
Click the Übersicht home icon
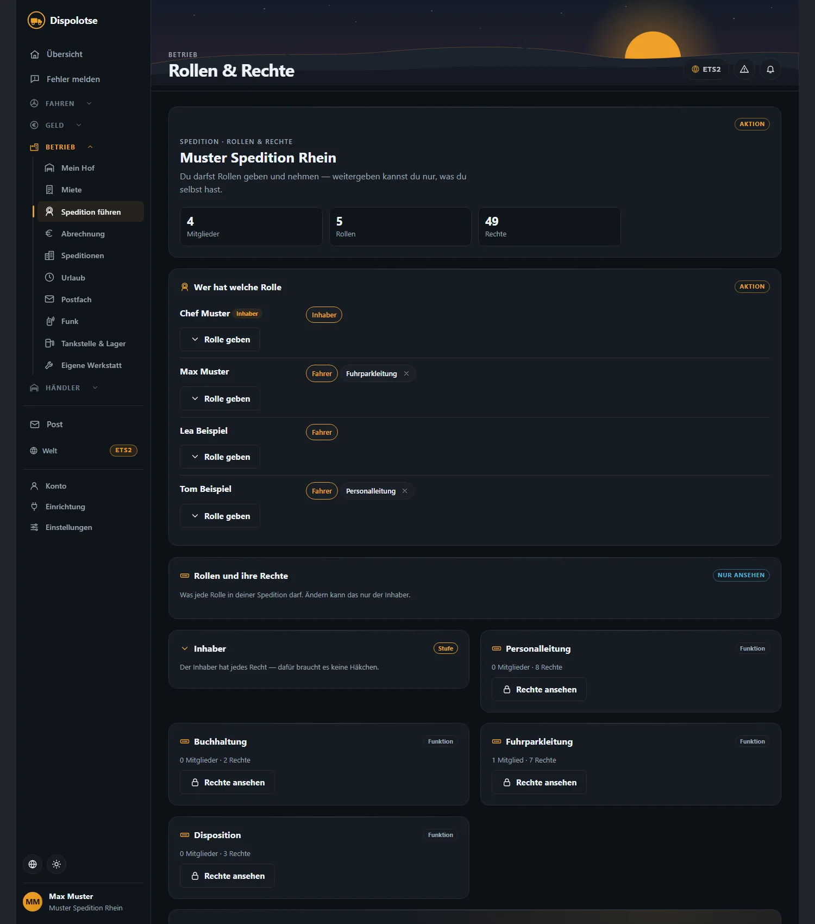click(35, 54)
